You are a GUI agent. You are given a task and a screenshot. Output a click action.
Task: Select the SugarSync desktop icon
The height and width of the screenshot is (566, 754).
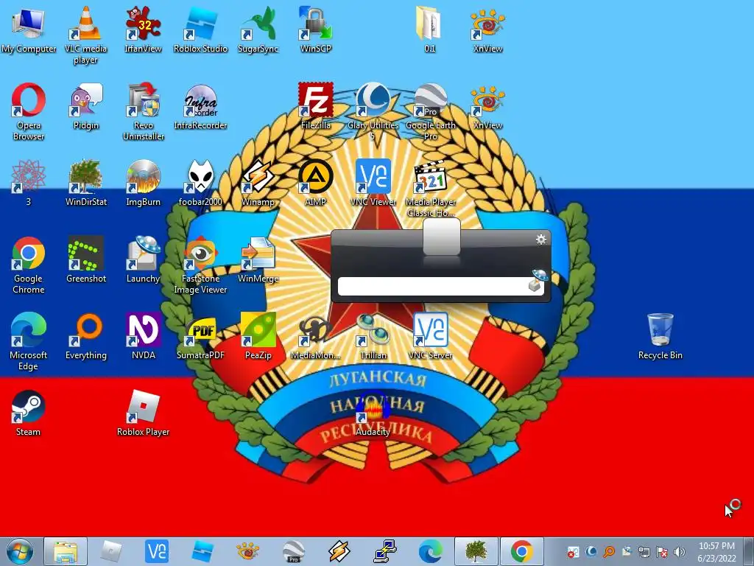click(258, 29)
